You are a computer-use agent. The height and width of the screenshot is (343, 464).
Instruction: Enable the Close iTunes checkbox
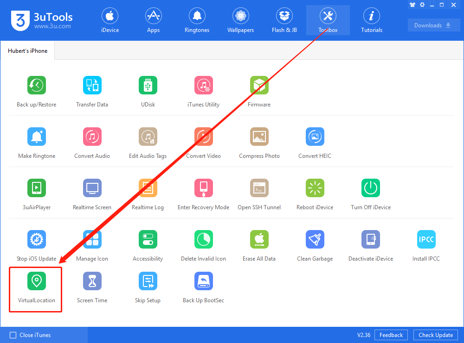tap(14, 335)
